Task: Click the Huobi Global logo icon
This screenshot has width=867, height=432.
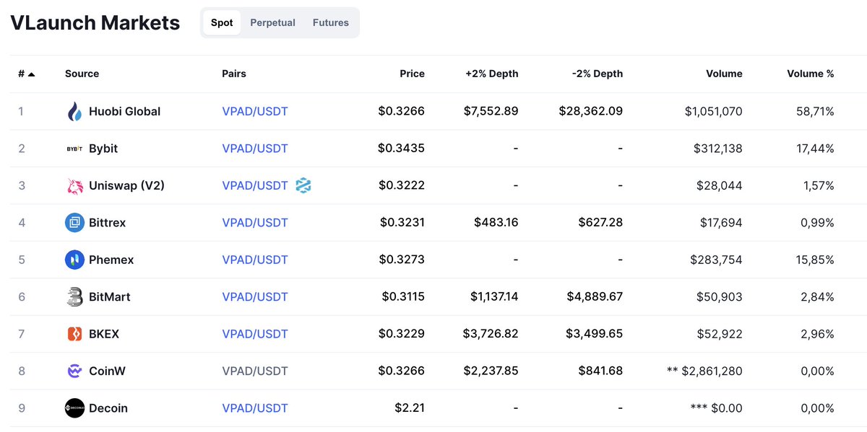Action: (x=74, y=111)
